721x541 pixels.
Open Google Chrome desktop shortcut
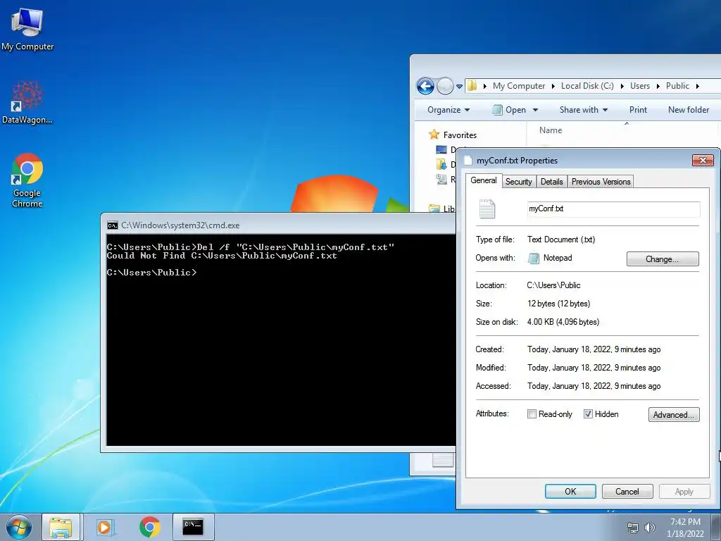tap(27, 180)
